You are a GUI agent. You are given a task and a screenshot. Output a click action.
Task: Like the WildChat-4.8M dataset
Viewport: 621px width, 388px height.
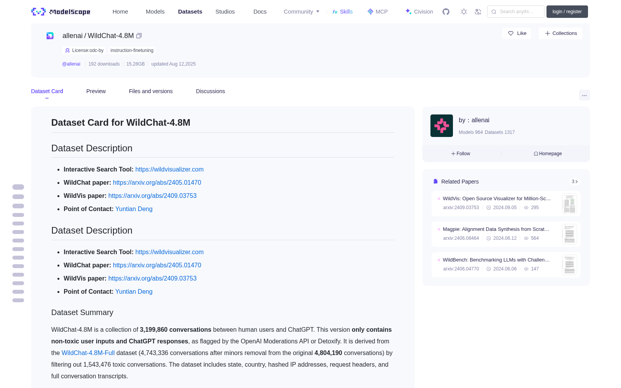[517, 33]
